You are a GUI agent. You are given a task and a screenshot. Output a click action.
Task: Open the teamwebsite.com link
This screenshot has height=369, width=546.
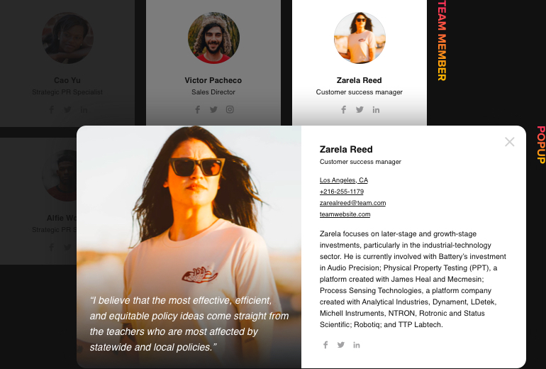[345, 214]
